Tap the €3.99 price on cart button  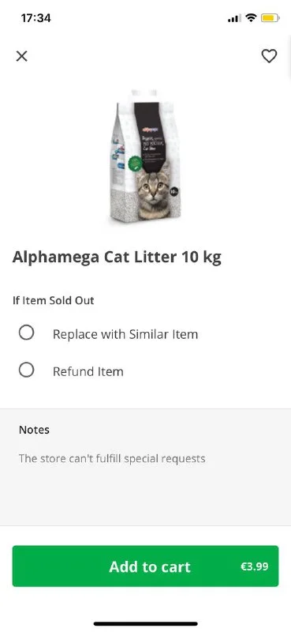(x=255, y=566)
